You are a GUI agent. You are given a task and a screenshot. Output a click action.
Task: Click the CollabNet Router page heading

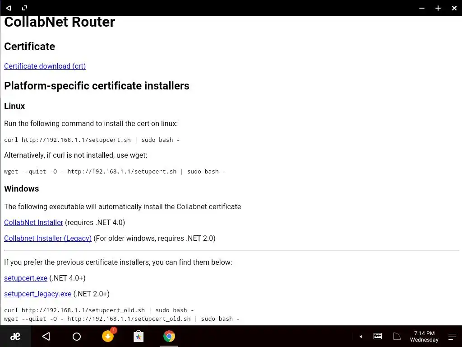pos(60,22)
